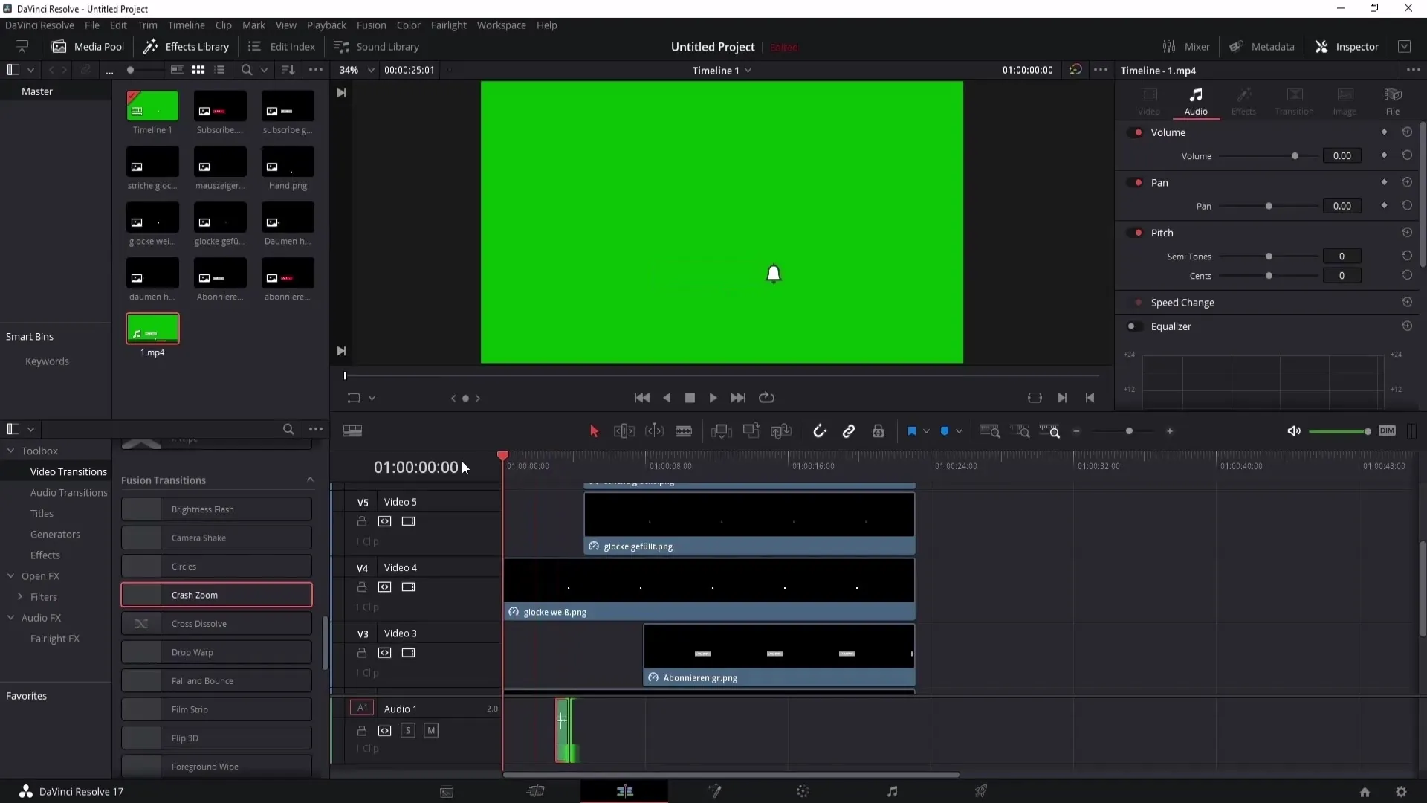
Task: Click the Color page icon in bottom bar
Action: (x=803, y=791)
